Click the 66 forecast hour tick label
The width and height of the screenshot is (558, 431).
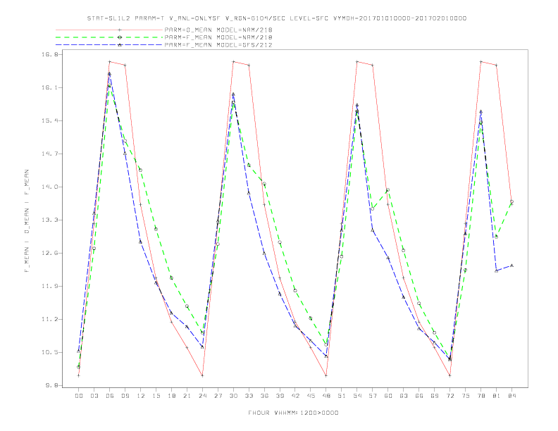click(419, 396)
